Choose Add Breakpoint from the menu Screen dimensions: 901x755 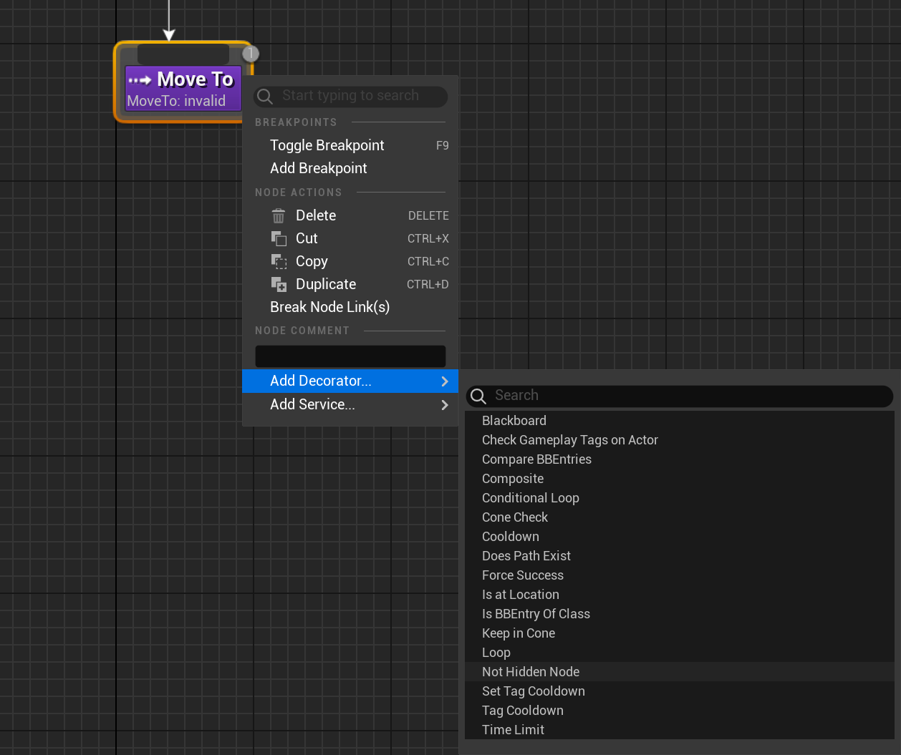tap(318, 168)
